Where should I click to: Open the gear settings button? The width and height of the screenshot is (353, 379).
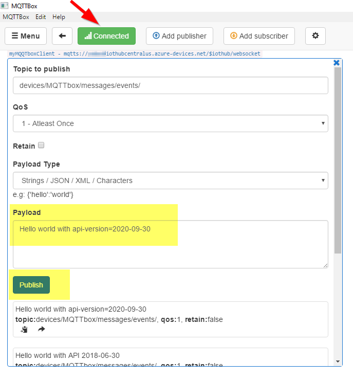[x=315, y=36]
